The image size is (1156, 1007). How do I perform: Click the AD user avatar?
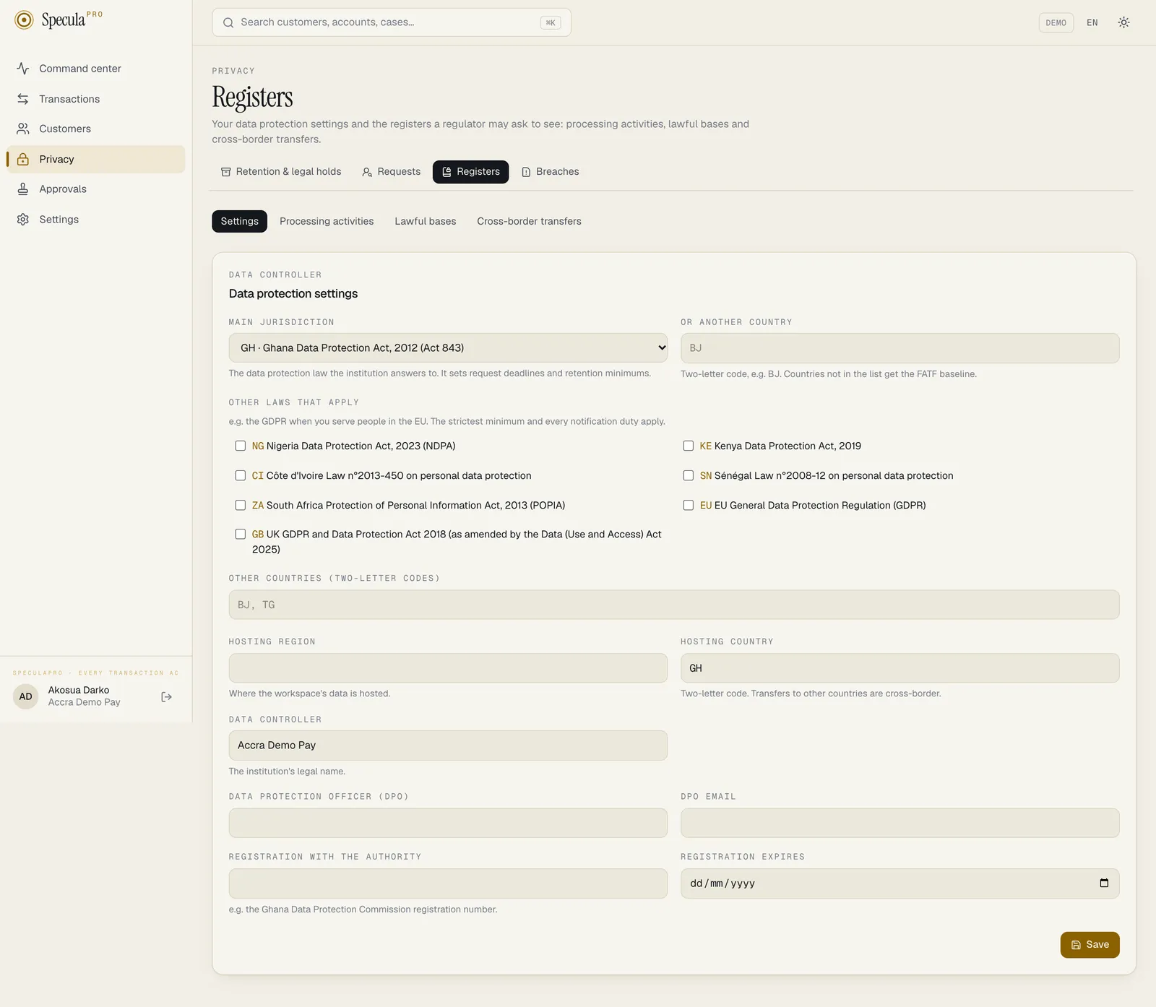tap(26, 696)
